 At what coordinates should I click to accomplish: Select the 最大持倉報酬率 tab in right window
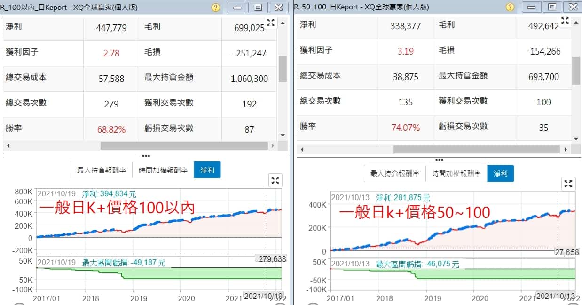point(395,174)
